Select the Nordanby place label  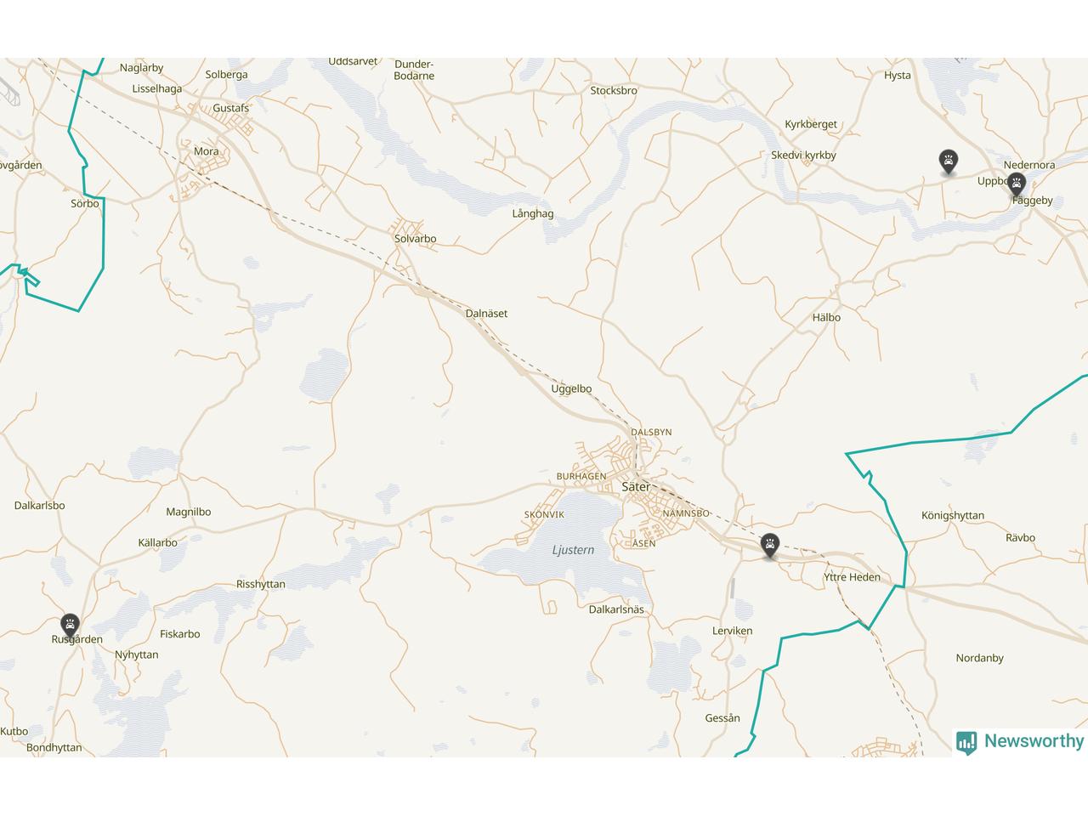tap(980, 658)
